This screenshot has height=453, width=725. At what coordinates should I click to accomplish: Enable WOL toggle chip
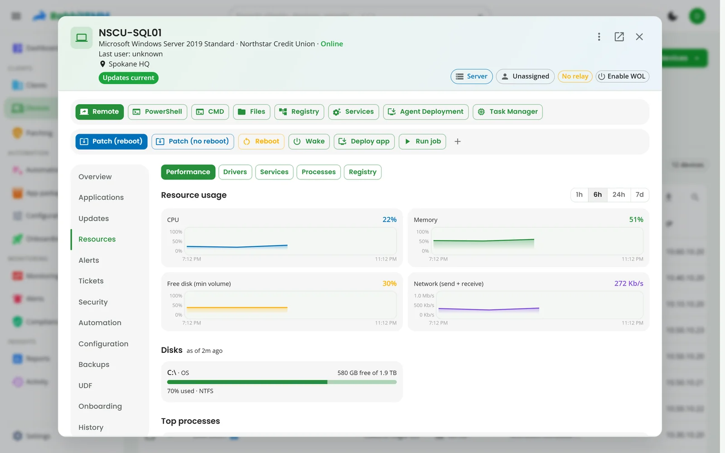click(622, 77)
